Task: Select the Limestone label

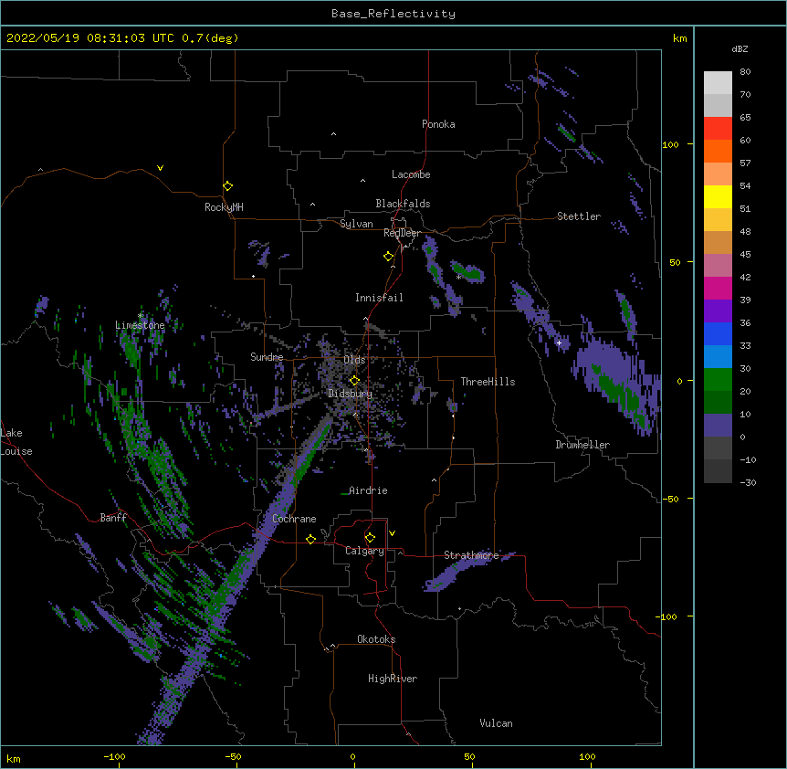Action: pyautogui.click(x=140, y=325)
